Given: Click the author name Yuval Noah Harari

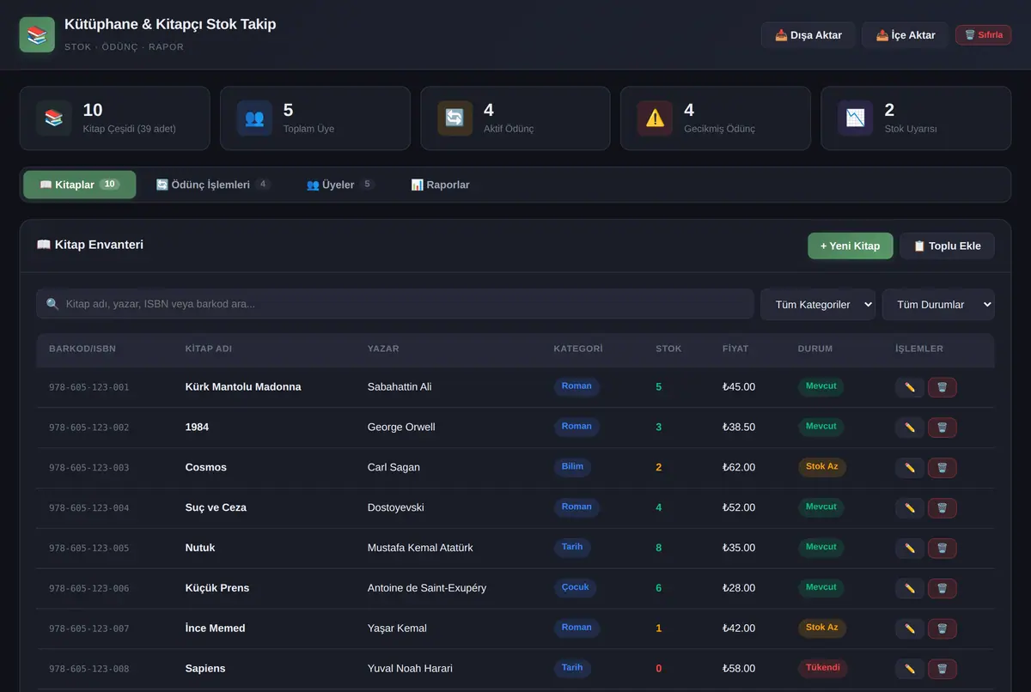Looking at the screenshot, I should (x=410, y=669).
